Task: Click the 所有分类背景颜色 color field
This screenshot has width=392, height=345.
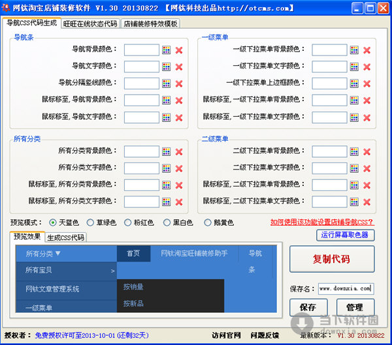Action: (142, 151)
